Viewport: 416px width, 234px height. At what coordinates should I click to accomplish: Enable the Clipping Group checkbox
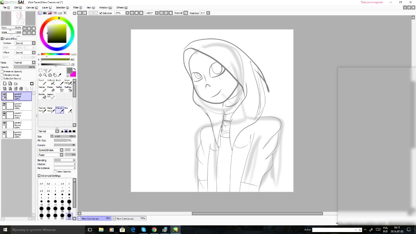(2, 75)
